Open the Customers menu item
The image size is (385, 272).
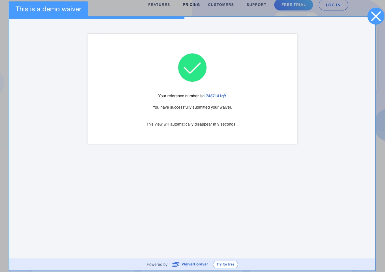221,5
